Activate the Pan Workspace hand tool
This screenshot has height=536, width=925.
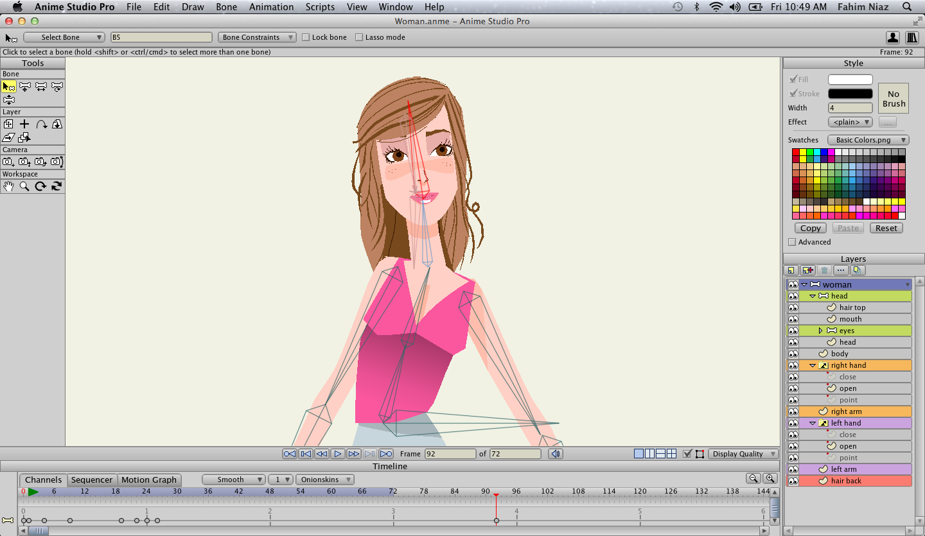(x=8, y=186)
